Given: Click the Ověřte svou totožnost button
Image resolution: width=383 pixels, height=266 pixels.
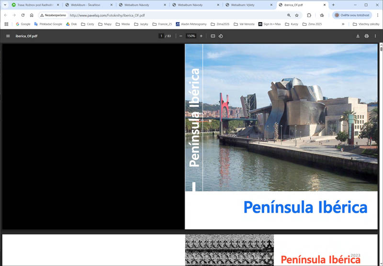Looking at the screenshot, I should pos(352,15).
